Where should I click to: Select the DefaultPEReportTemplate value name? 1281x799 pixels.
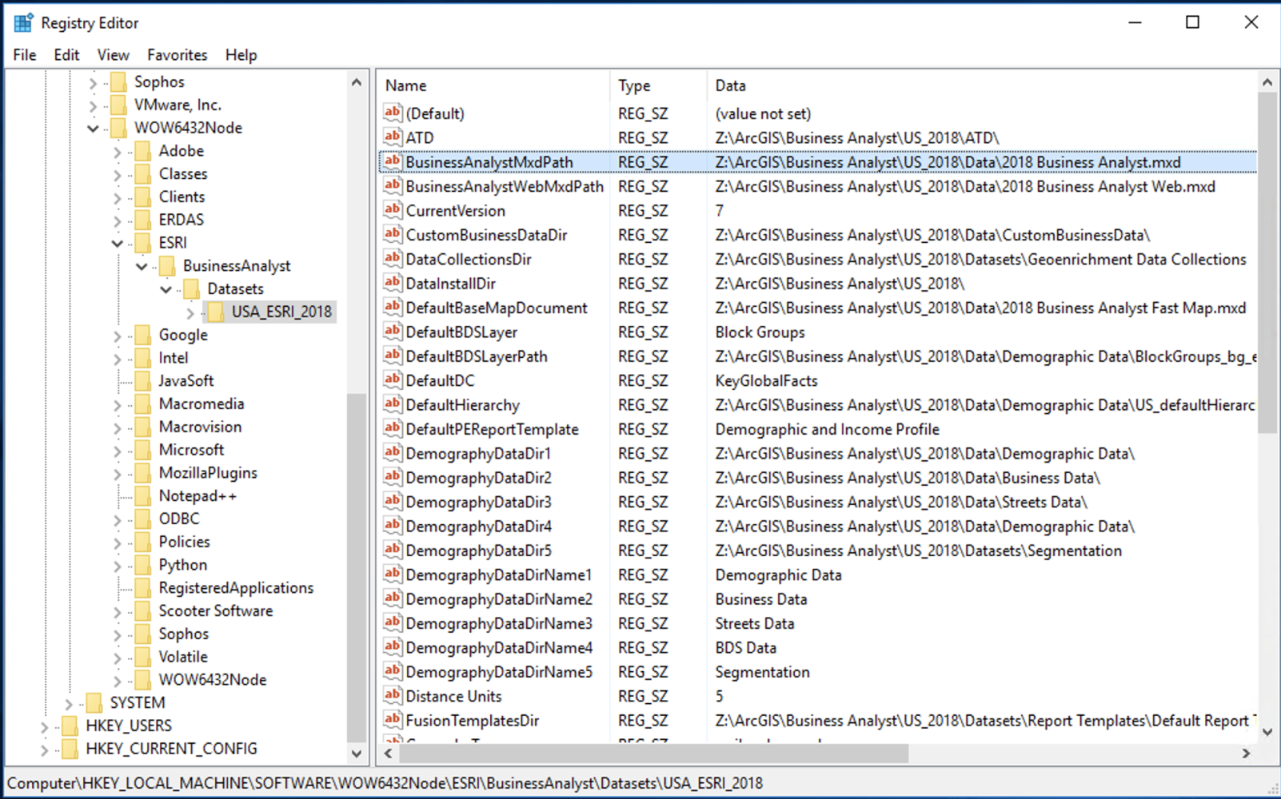492,428
